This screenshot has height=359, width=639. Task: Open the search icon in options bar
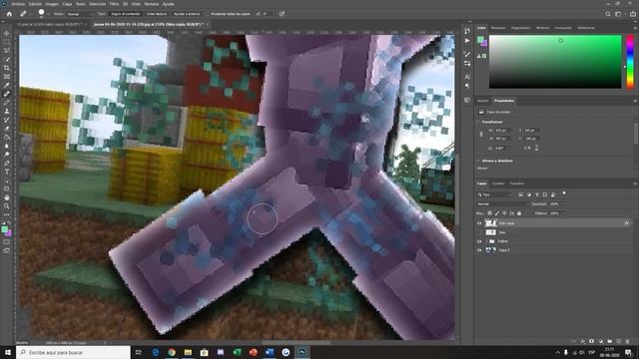coord(608,14)
